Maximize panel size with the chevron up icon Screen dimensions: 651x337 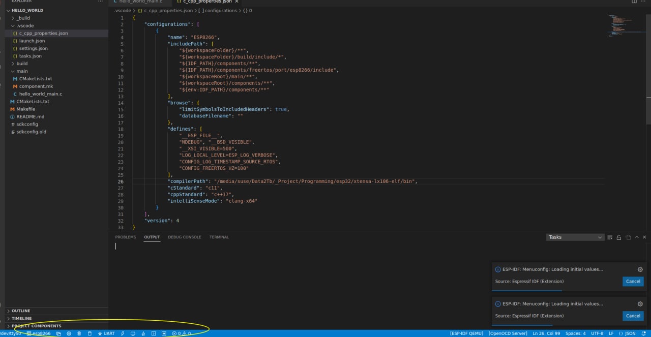click(x=636, y=237)
